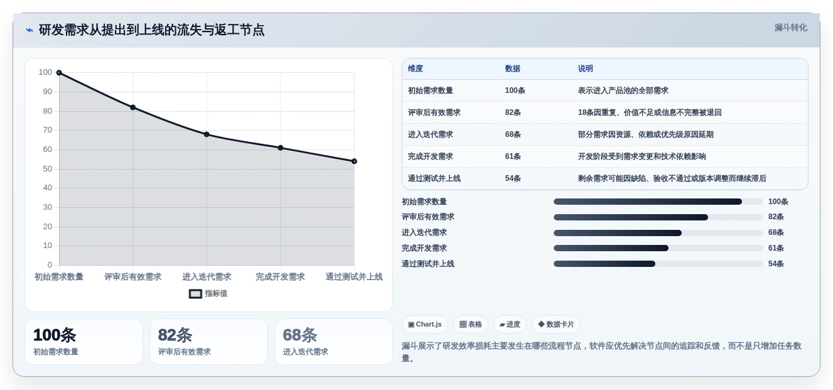The height and width of the screenshot is (390, 833).
Task: Click the chart data point for 完成开发需求
Action: pyautogui.click(x=281, y=148)
